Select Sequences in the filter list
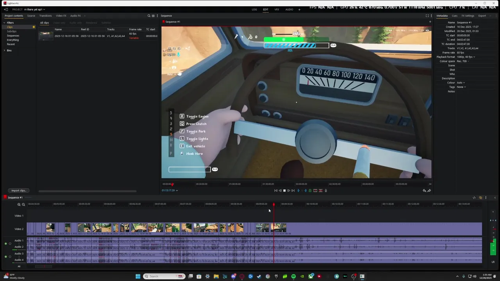This screenshot has height=281, width=500. (x=13, y=36)
